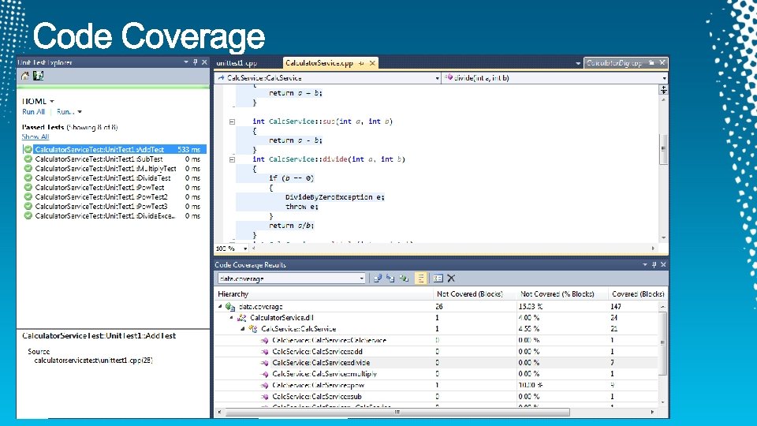Switch to the unittest1.cpp tab
This screenshot has width=757, height=426.
point(237,63)
